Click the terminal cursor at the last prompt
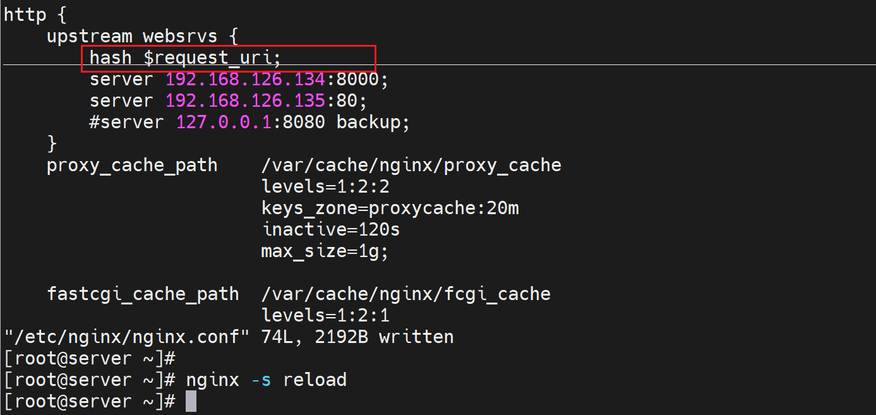Screen dimensions: 876x415 tap(191, 402)
